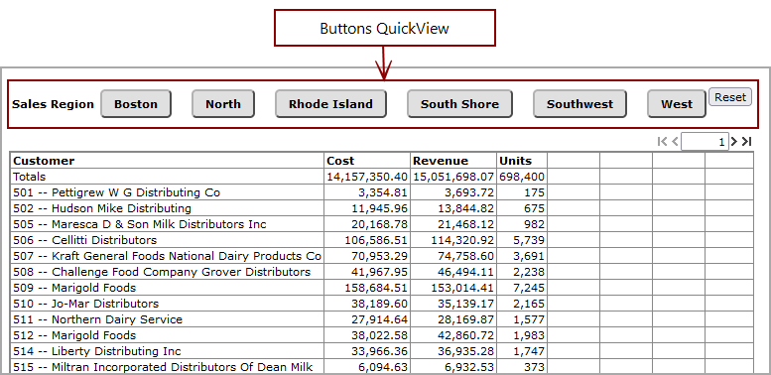Filter by Boston sales region
771x375 pixels.
pos(136,104)
